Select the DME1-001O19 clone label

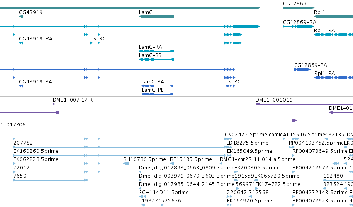click(274, 100)
